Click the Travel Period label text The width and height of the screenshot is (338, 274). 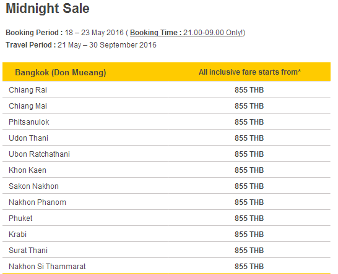(x=31, y=45)
